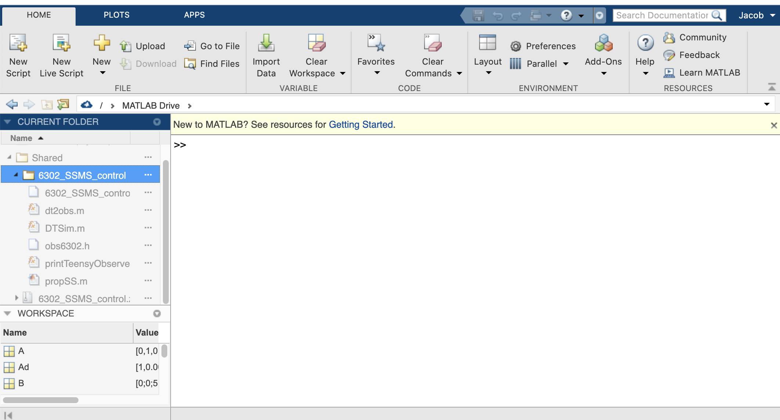780x420 pixels.
Task: Select the propSS.m file
Action: 66,281
